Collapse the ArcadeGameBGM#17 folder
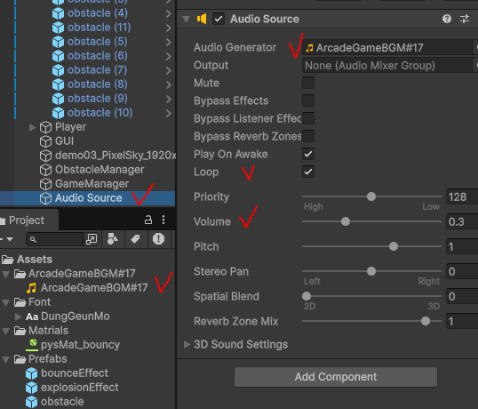 5,274
